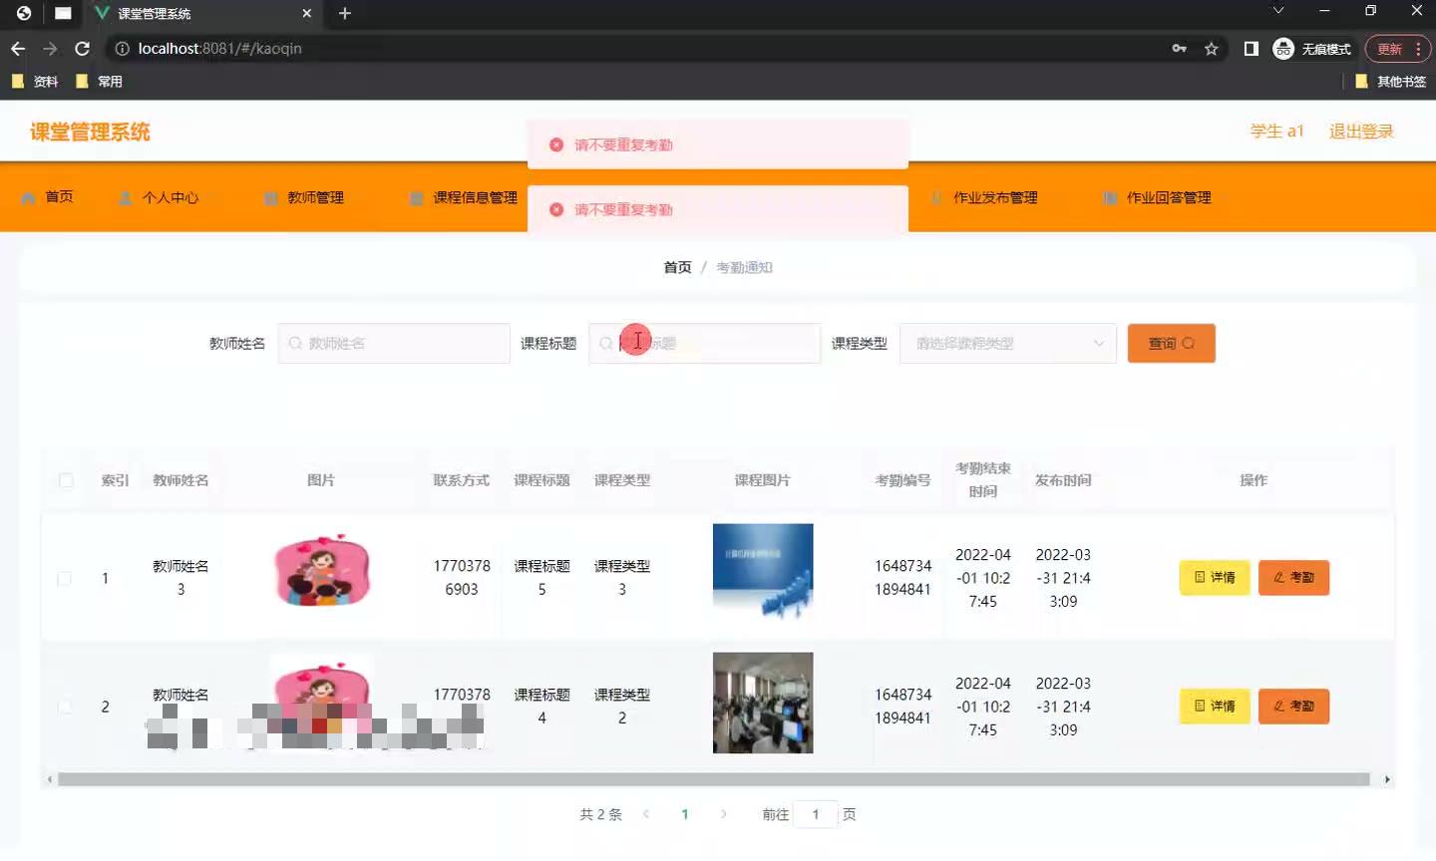
Task: Select the header select-all checkbox in the table
Action: (65, 479)
